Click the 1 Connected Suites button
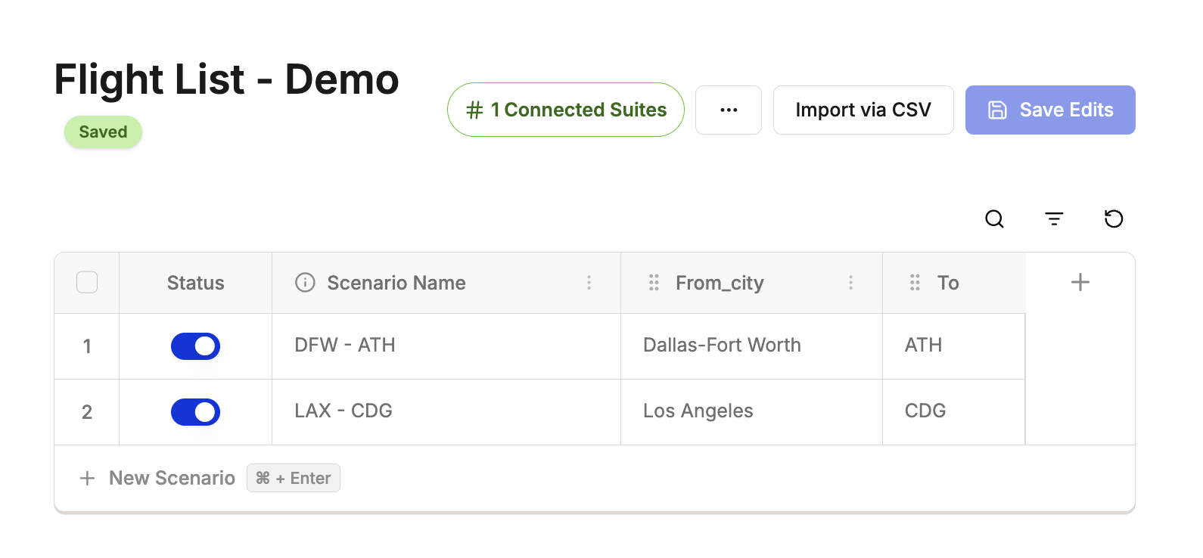The width and height of the screenshot is (1203, 558). tap(566, 110)
